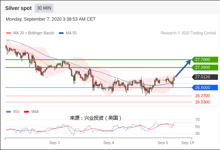Click the 26.2700 red support label
This screenshot has height=150, width=220.
[x=203, y=96]
